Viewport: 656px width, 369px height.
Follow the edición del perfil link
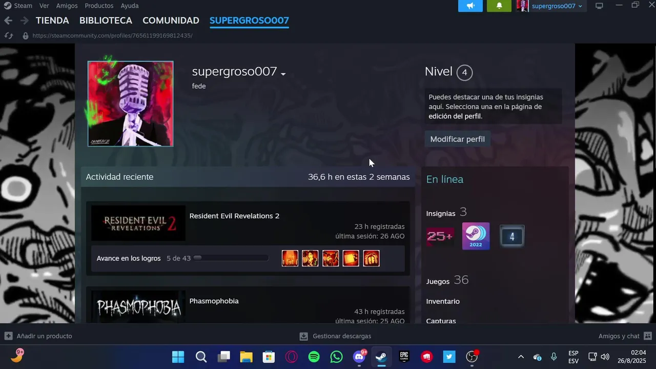[x=455, y=116]
